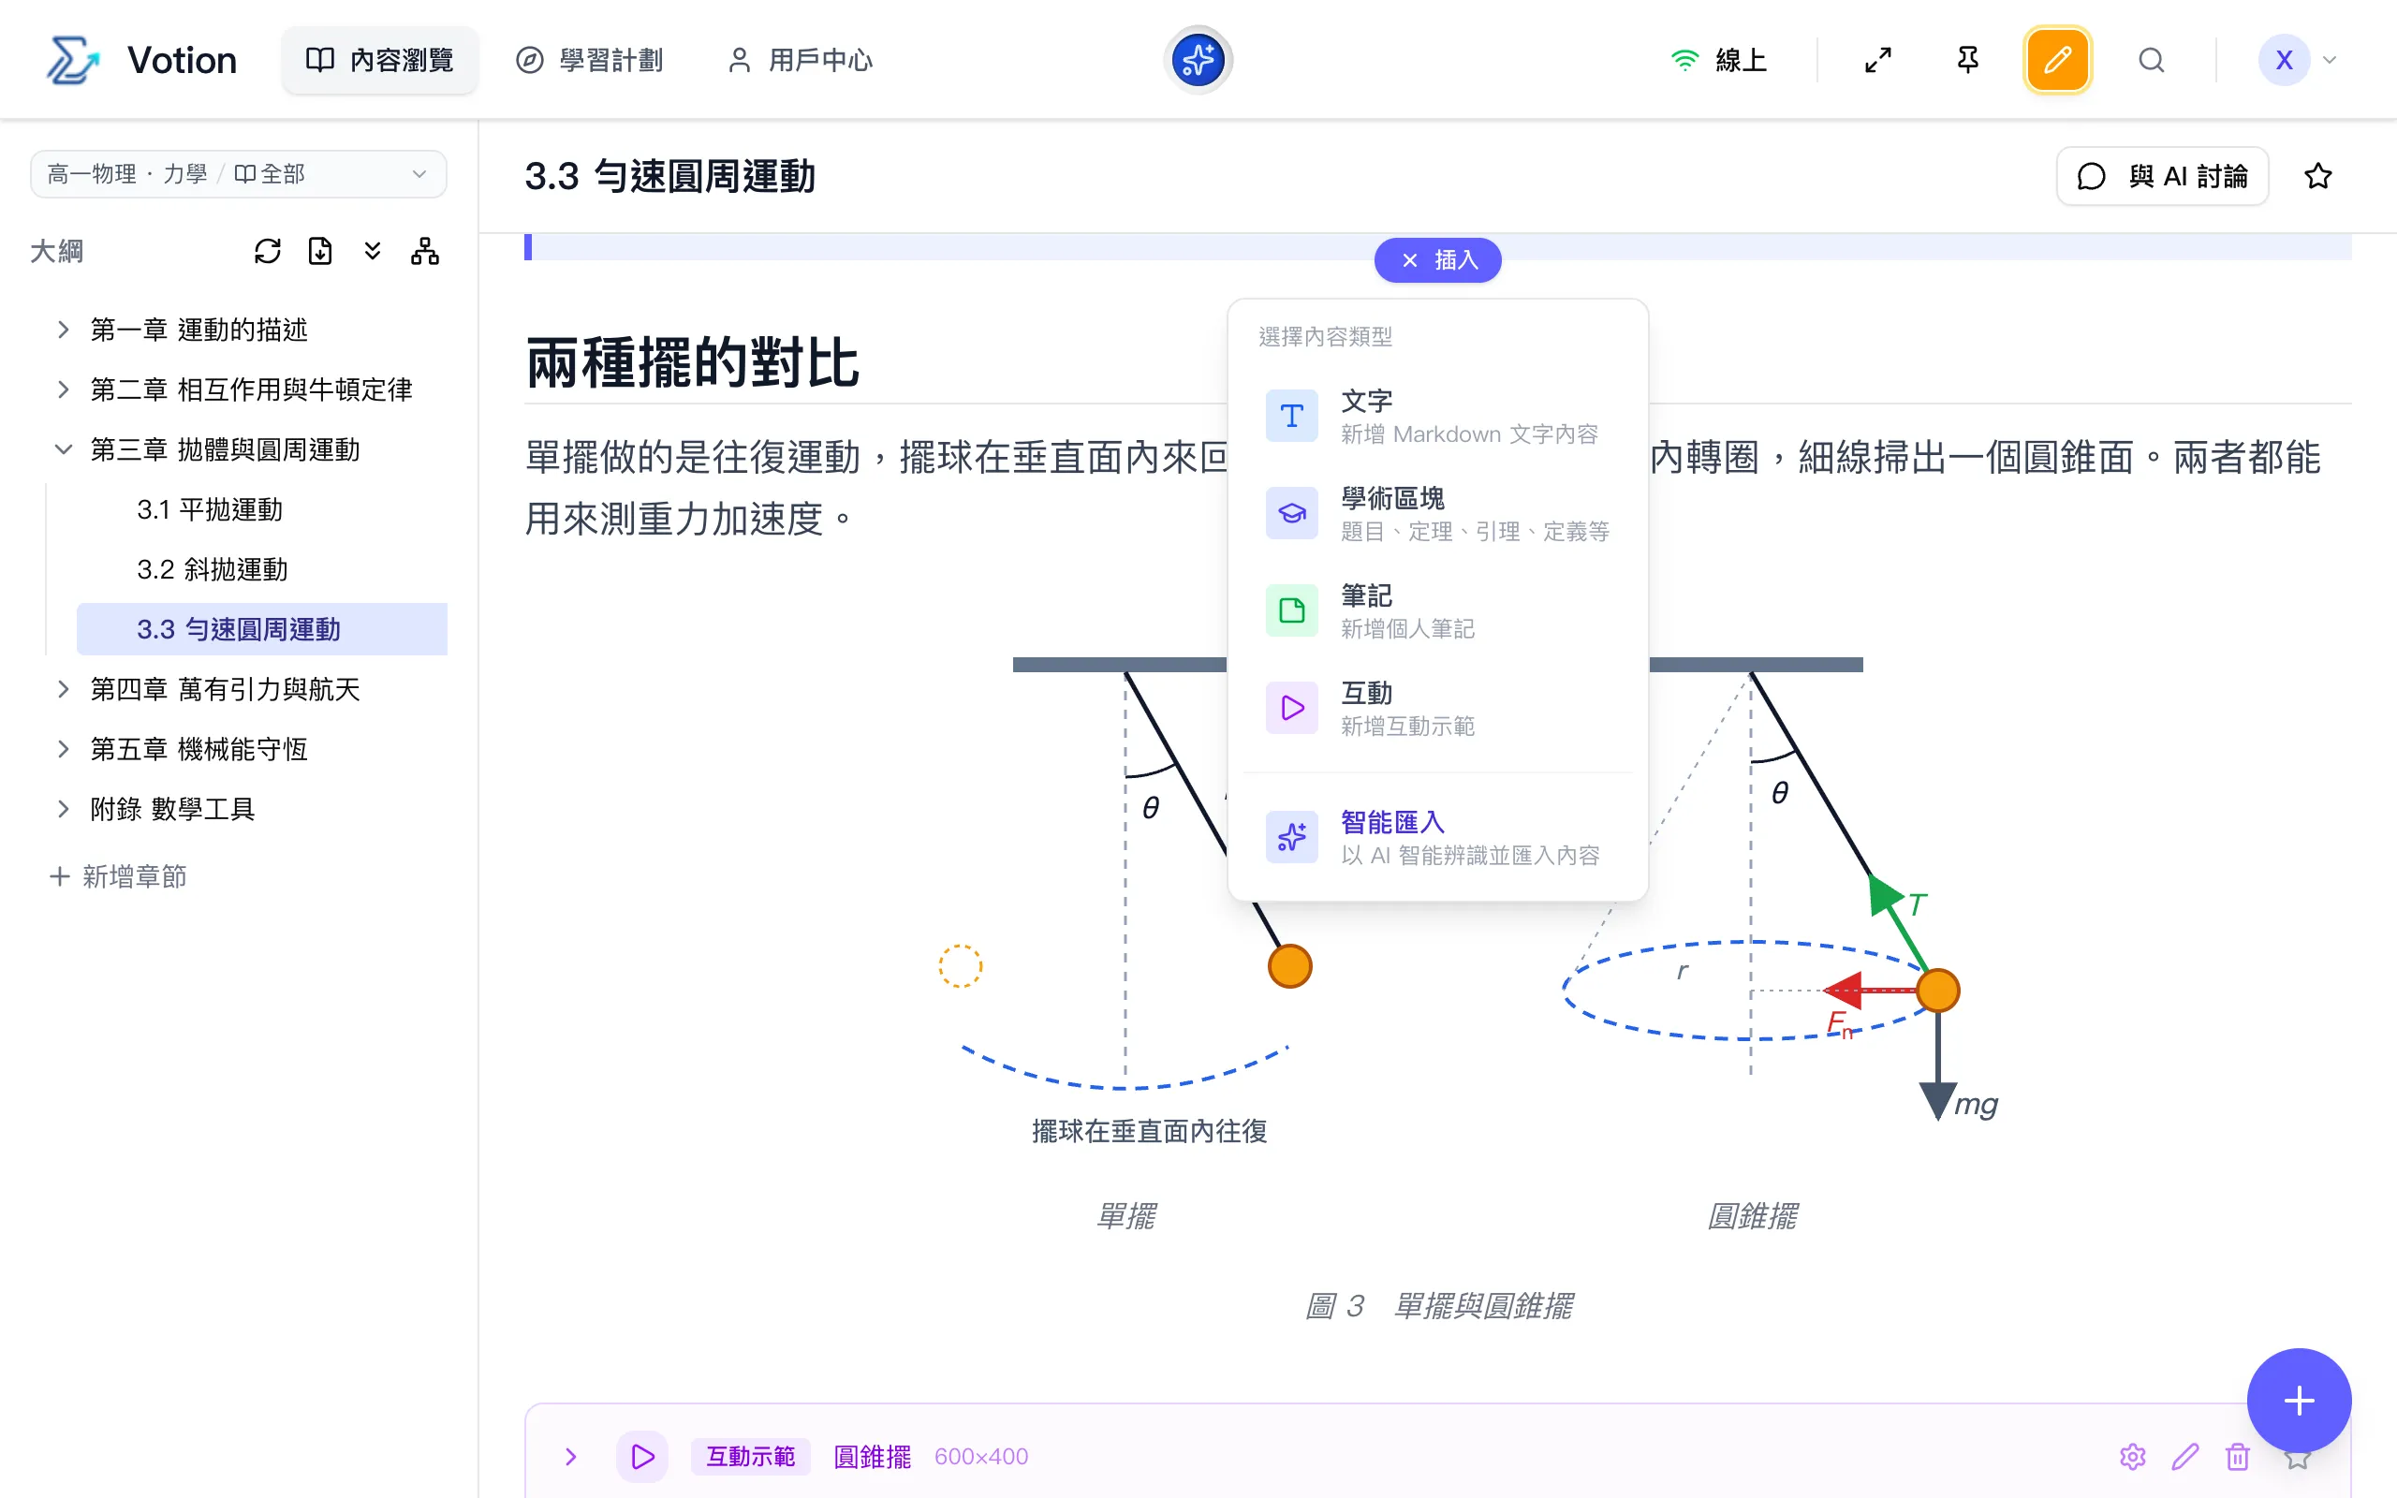Expand the 圓錐擺 interactive block chevron
Image resolution: width=2397 pixels, height=1498 pixels.
(570, 1457)
